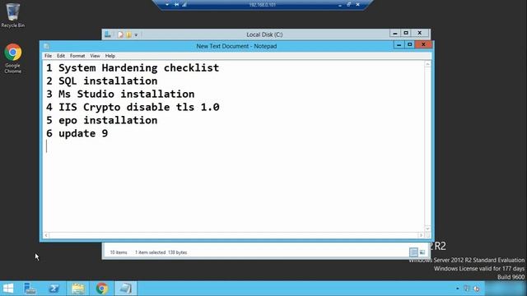Click the network tray icon

point(477,289)
